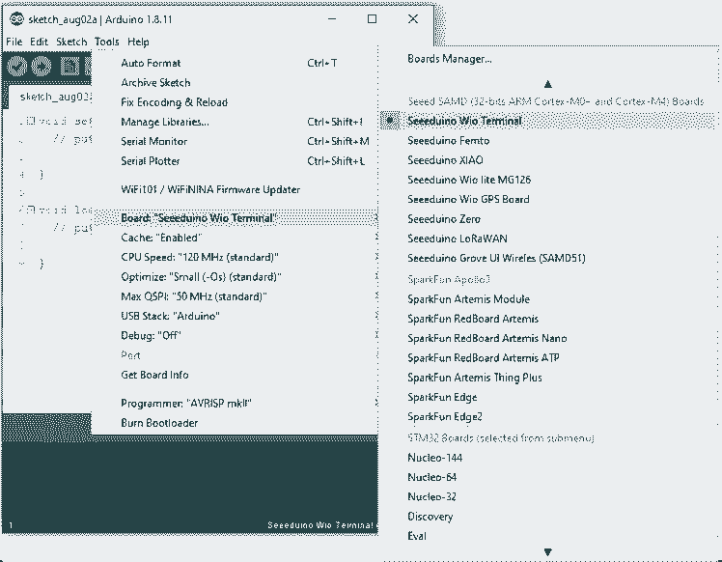This screenshot has height=562, width=722.
Task: Click the STM32 Boards group header
Action: (501, 438)
